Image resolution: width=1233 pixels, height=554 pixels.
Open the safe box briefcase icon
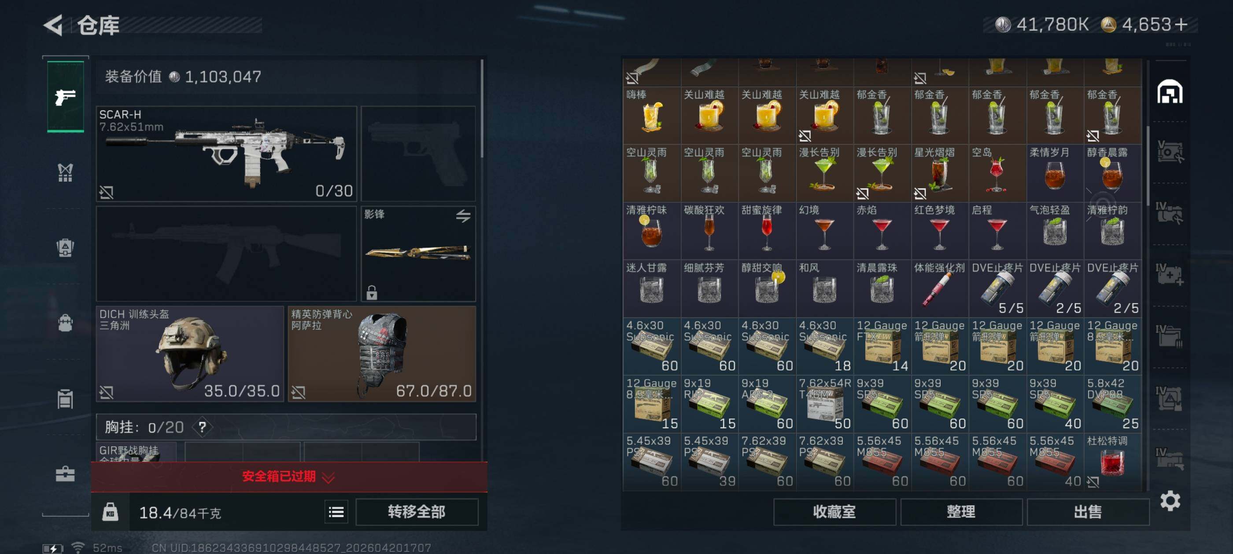(x=66, y=474)
